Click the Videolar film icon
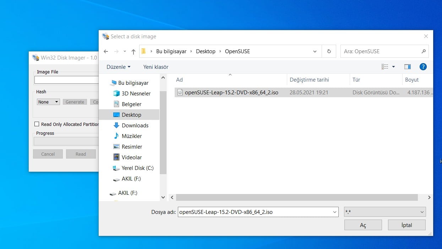The width and height of the screenshot is (442, 249). pyautogui.click(x=116, y=157)
